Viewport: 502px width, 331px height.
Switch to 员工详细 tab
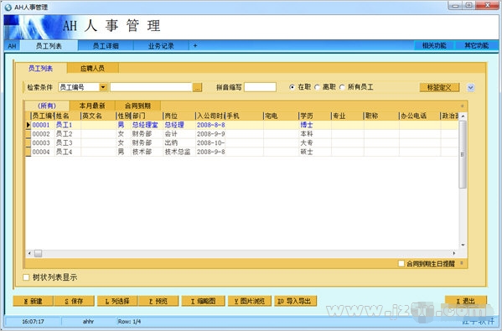106,46
